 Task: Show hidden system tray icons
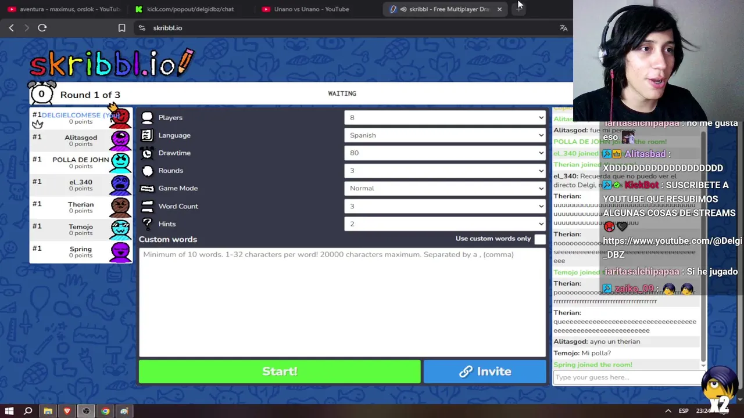click(x=668, y=411)
